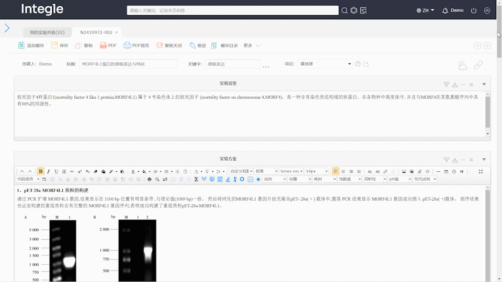Open the 段落 paragraph format dropdown

tap(266, 171)
